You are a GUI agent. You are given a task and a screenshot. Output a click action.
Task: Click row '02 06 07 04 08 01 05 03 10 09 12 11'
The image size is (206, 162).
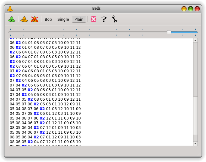pos(45,62)
